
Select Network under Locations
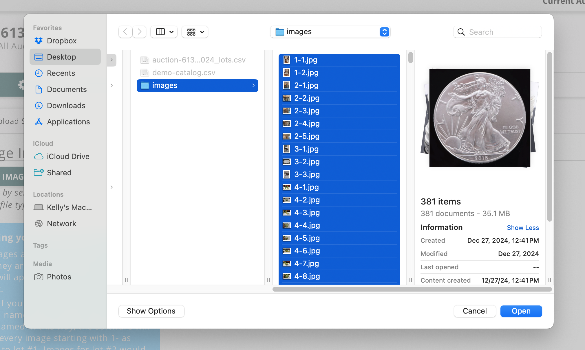pos(61,223)
